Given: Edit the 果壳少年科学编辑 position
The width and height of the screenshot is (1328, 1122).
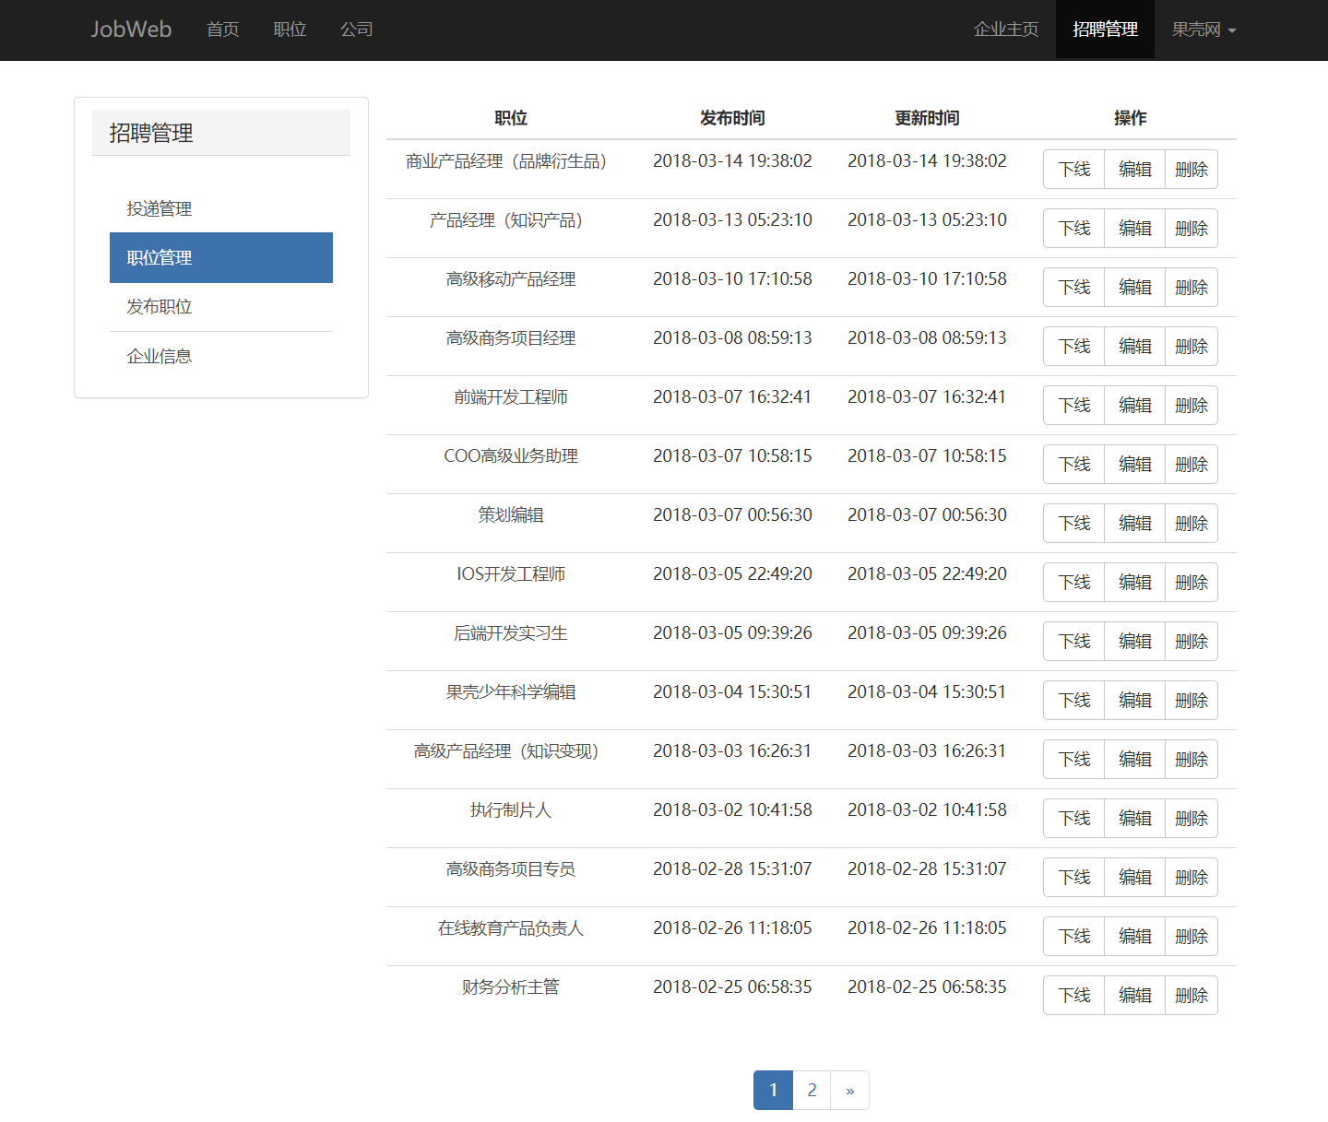Looking at the screenshot, I should click(x=1134, y=701).
